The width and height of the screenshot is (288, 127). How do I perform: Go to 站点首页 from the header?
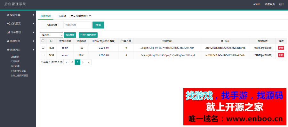pos(270,4)
